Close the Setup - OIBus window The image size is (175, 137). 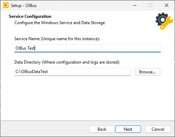(x=167, y=5)
